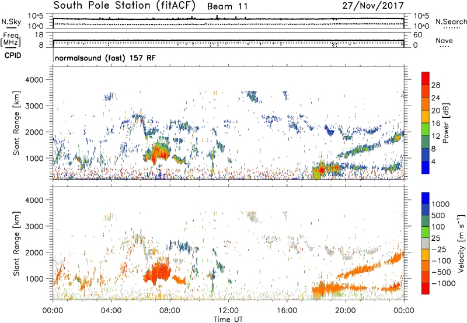Click the 'Power [dB]' colorbar label
The height and width of the screenshot is (323, 467).
click(445, 123)
